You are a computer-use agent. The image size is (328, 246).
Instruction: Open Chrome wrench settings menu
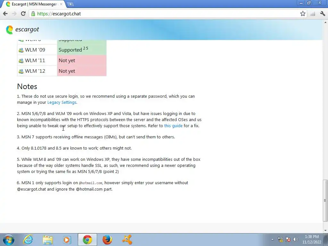point(323,14)
